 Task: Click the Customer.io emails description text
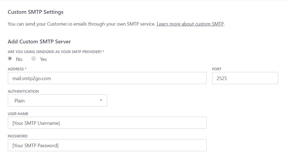click(x=82, y=24)
